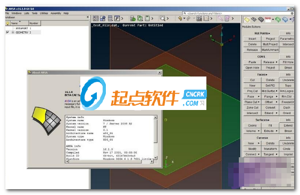
Task: Select the ANSAPART row in Database tree
Action: pyautogui.click(x=23, y=28)
